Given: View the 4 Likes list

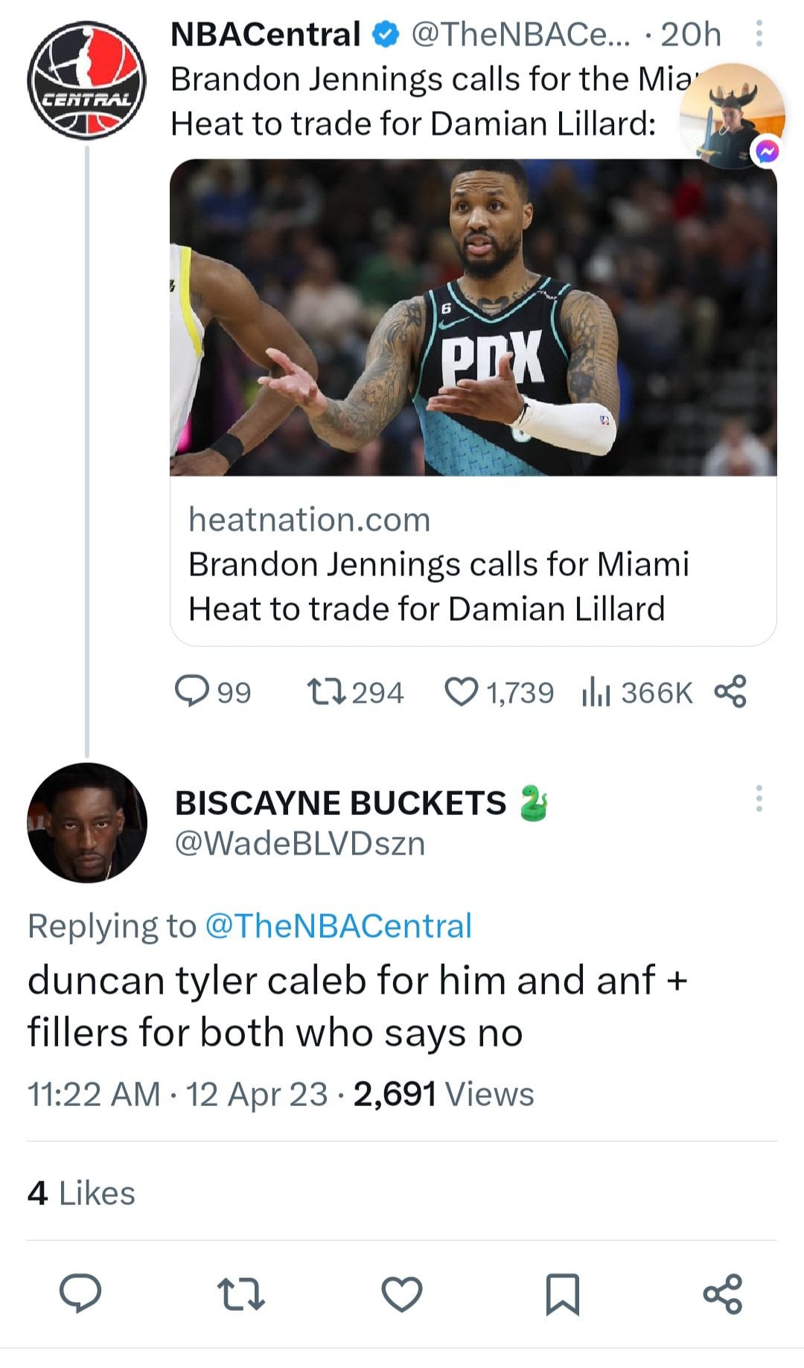Looking at the screenshot, I should [81, 1193].
